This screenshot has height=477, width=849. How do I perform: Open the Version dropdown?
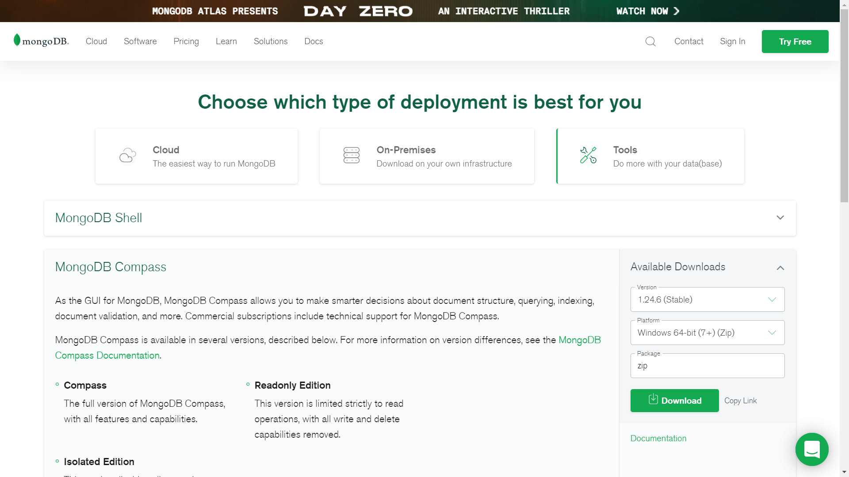point(707,299)
